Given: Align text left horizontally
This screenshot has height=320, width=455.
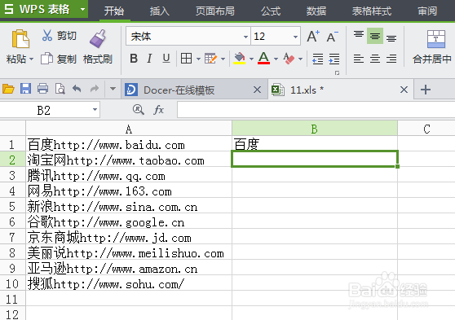Looking at the screenshot, I should pyautogui.click(x=359, y=59).
